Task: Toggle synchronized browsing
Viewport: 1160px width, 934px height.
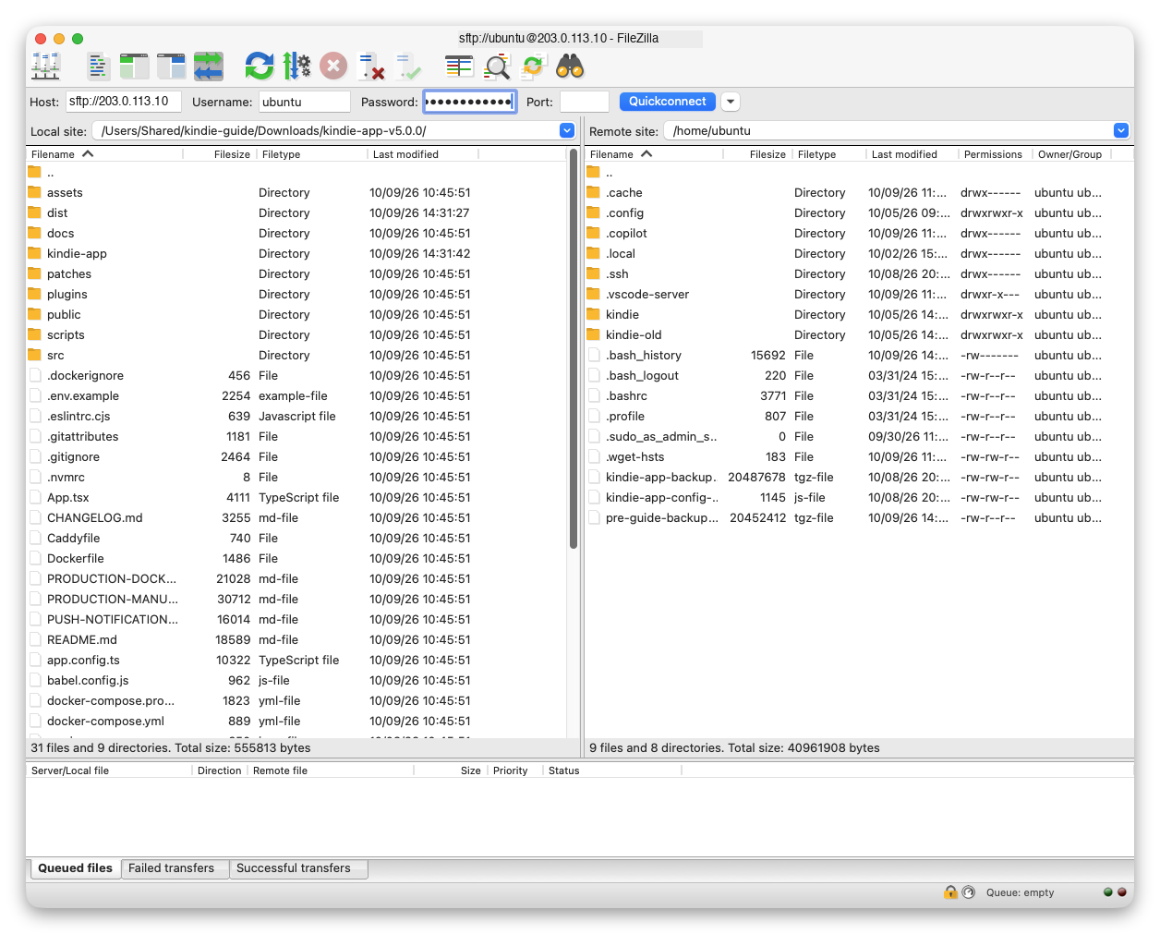Action: (x=533, y=67)
